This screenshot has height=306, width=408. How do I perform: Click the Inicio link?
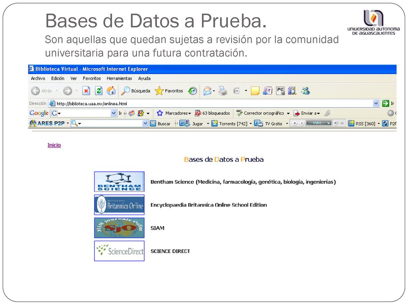54,145
